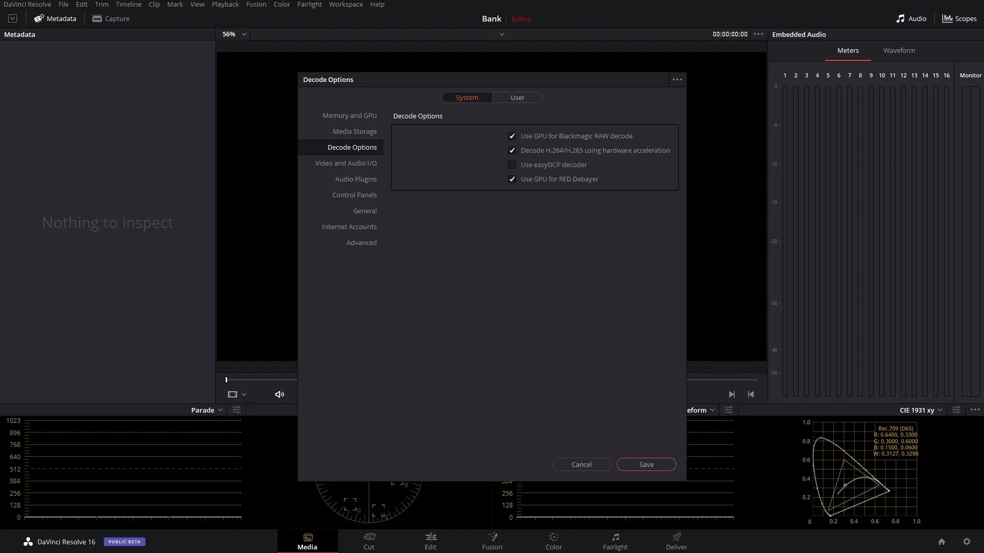This screenshot has width=984, height=553.
Task: Switch to the Media page
Action: point(308,541)
